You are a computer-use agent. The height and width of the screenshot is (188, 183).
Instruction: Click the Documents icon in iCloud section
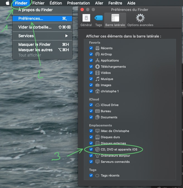[x=97, y=117]
